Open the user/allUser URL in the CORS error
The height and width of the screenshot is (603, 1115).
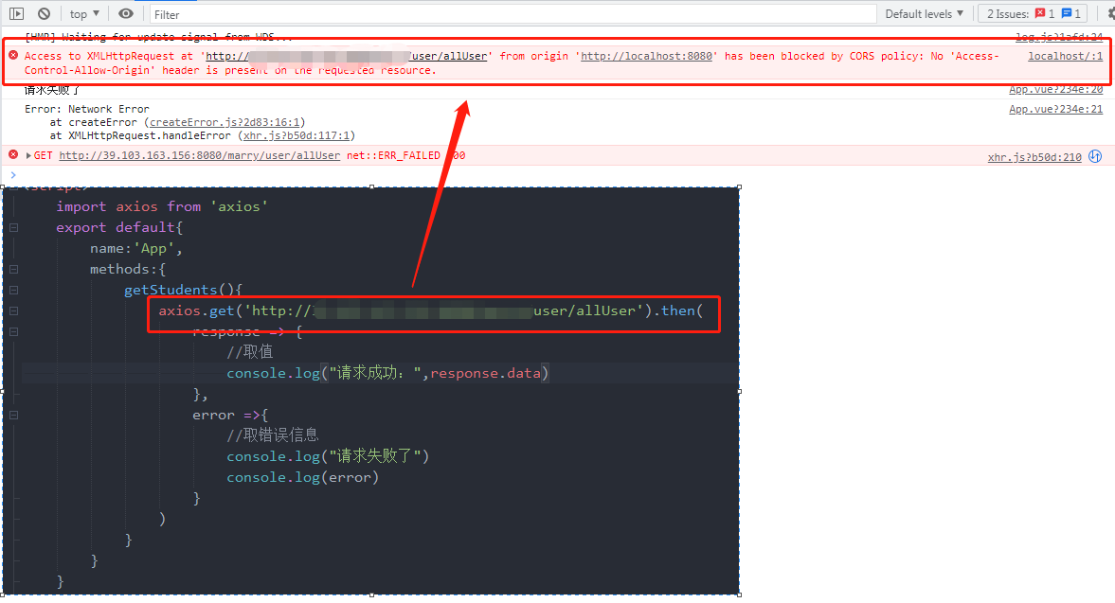[x=347, y=56]
